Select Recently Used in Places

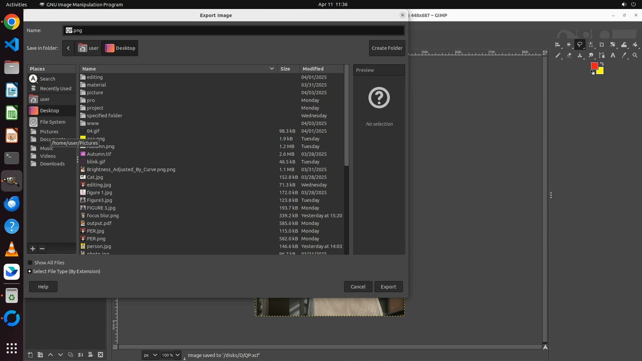(56, 89)
